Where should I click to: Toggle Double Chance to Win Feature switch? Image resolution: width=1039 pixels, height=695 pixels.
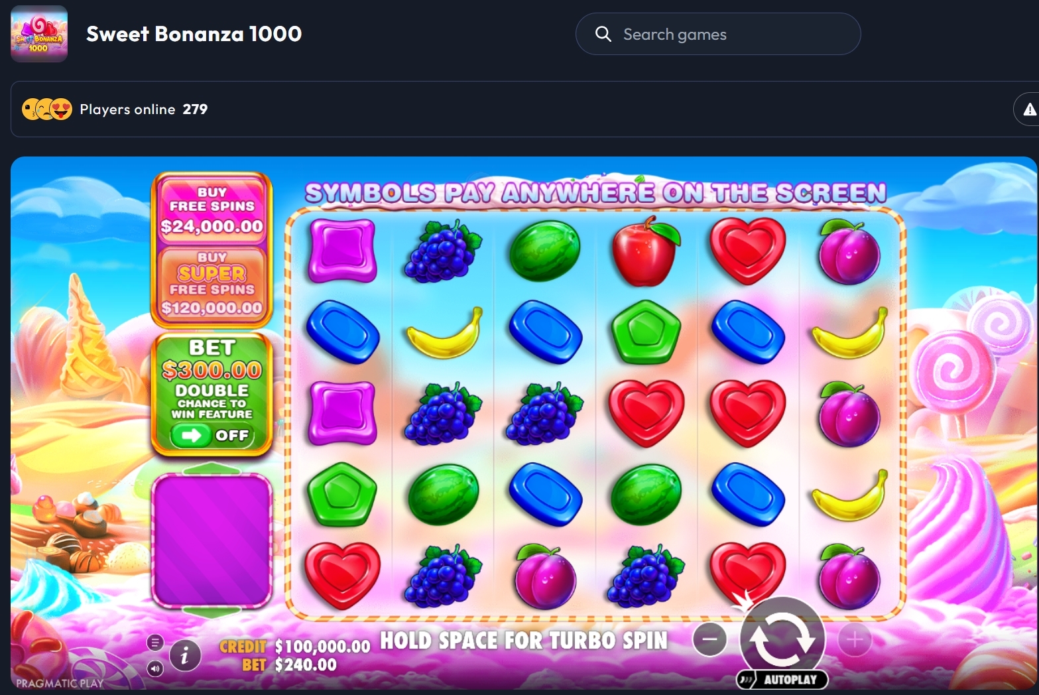pyautogui.click(x=212, y=436)
